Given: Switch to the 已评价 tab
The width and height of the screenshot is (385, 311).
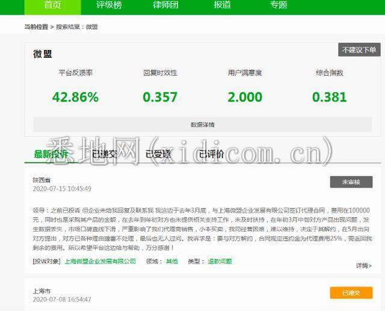Looking at the screenshot, I should coord(211,154).
